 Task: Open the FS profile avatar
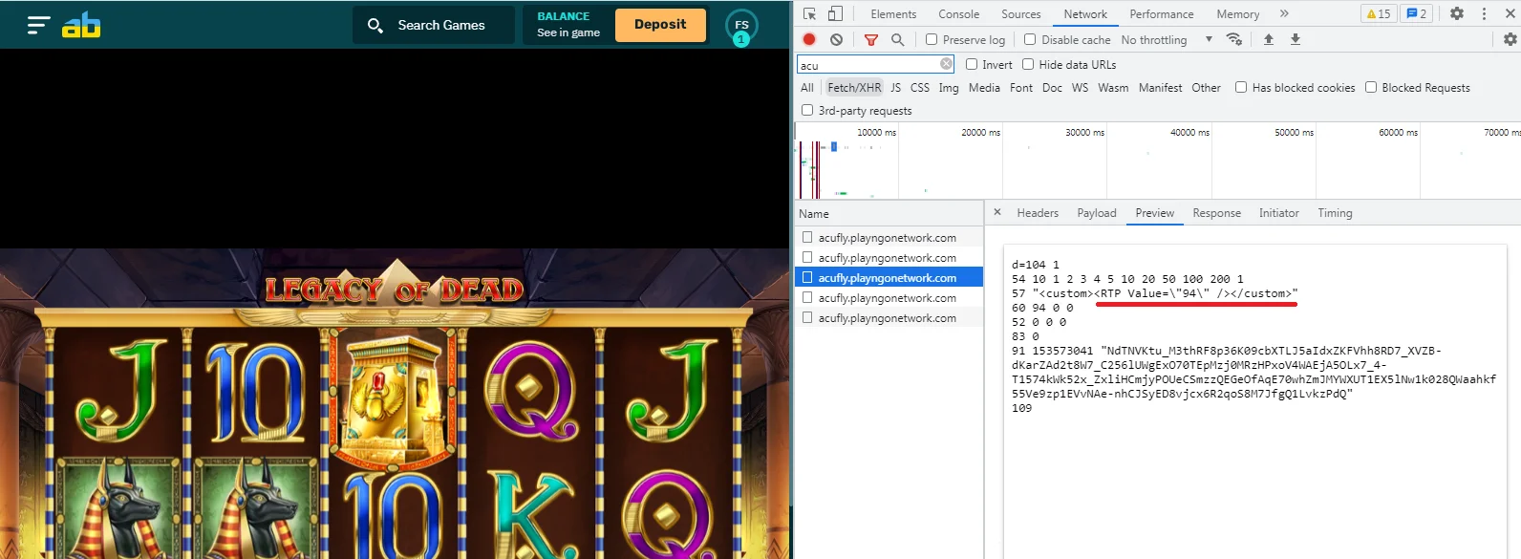tap(741, 26)
